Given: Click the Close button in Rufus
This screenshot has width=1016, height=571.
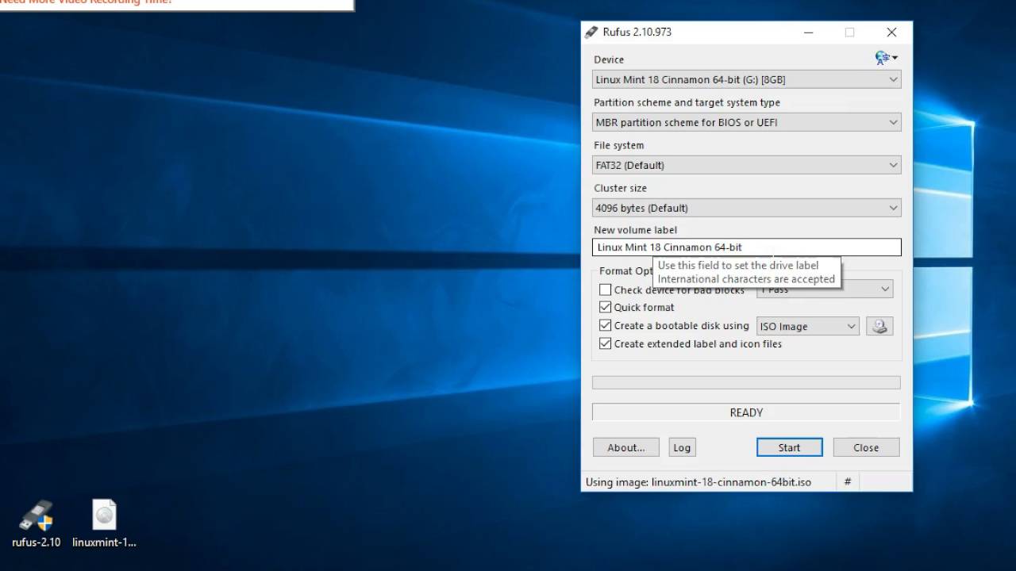Looking at the screenshot, I should click(866, 447).
